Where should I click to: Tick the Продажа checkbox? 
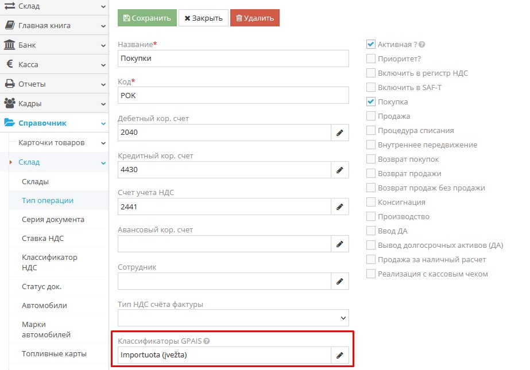(371, 116)
